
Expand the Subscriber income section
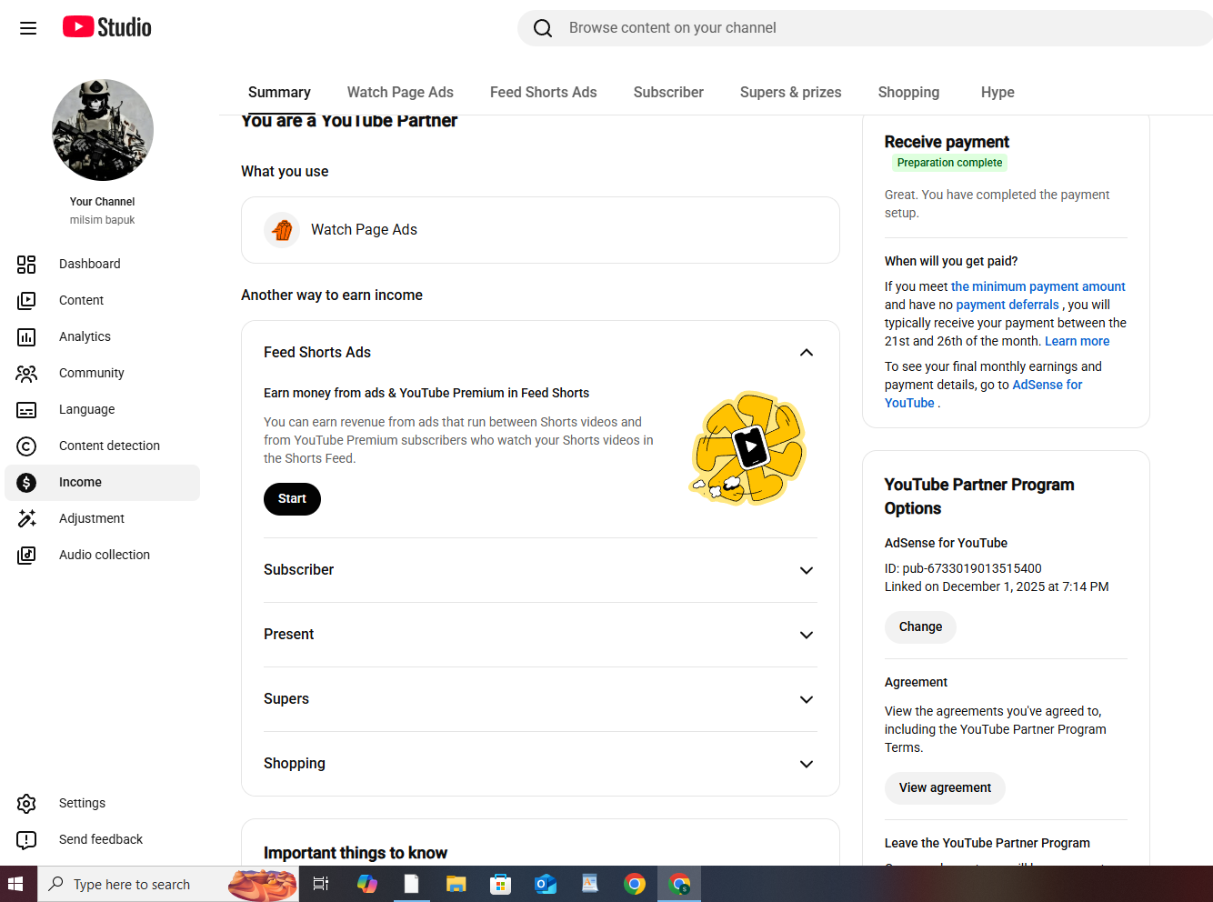pyautogui.click(x=540, y=570)
